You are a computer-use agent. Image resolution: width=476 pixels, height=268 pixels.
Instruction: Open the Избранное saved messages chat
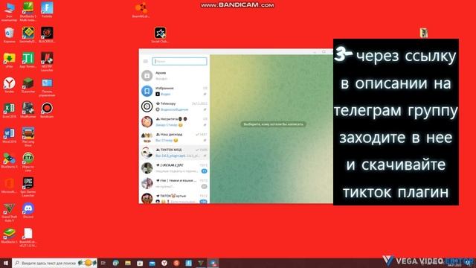[174, 91]
